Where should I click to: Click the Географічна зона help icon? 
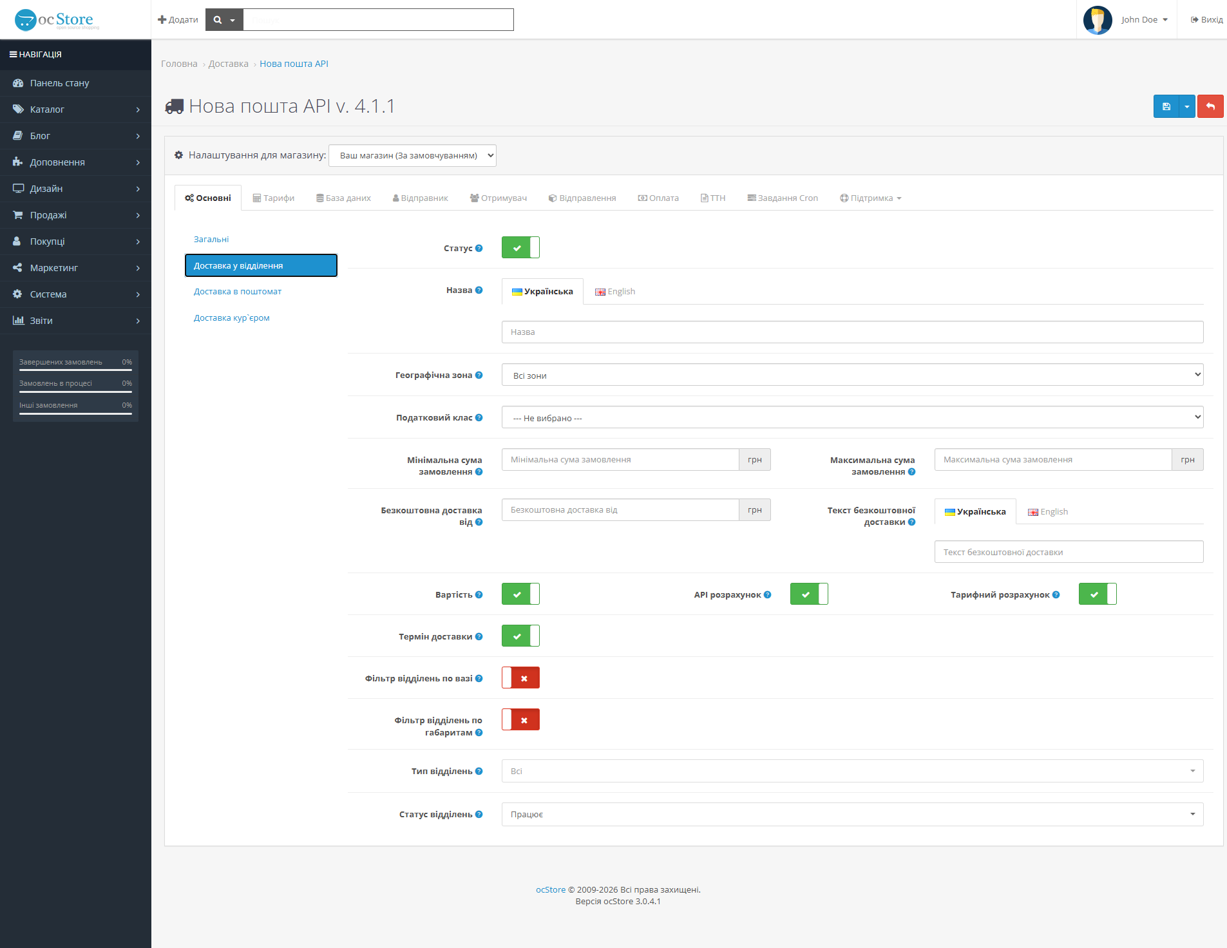[479, 375]
